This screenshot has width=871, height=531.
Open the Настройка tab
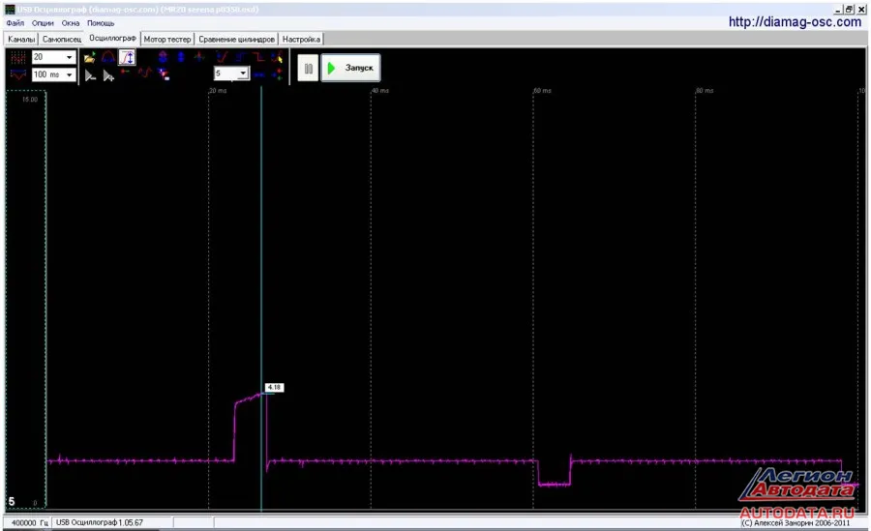pyautogui.click(x=301, y=40)
